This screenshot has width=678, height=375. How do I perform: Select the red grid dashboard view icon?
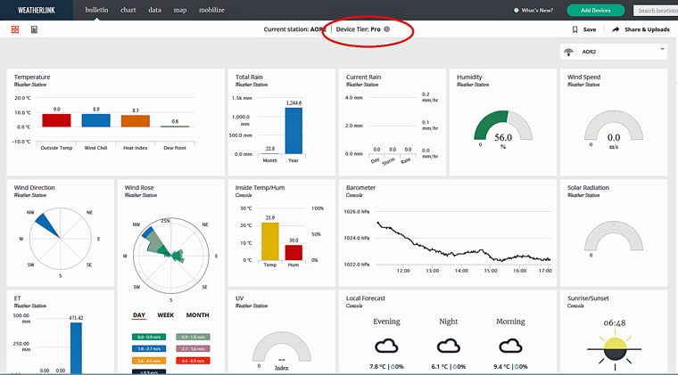click(15, 29)
